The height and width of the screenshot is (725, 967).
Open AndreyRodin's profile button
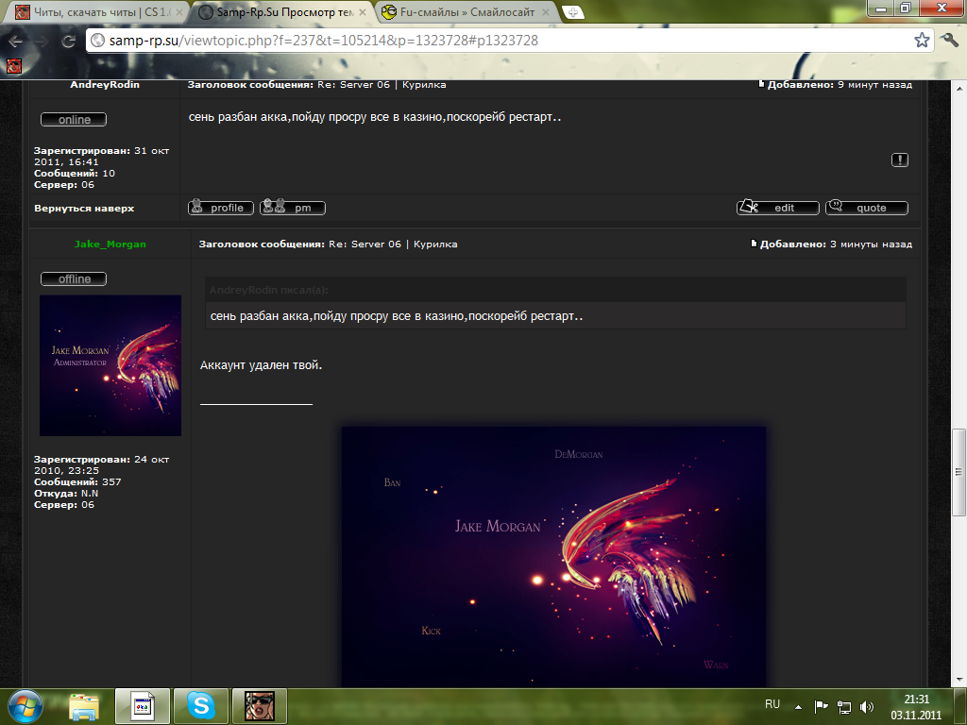(220, 208)
